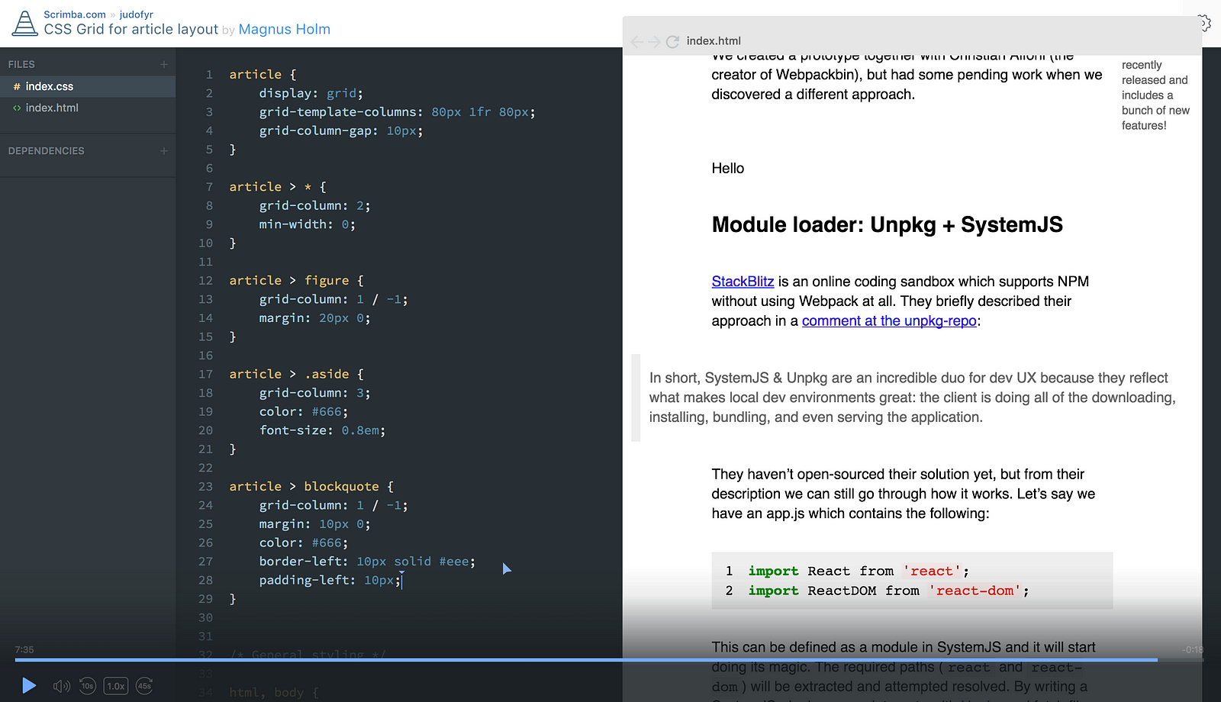The image size is (1221, 702).
Task: Click FILES section header
Action: coord(21,64)
